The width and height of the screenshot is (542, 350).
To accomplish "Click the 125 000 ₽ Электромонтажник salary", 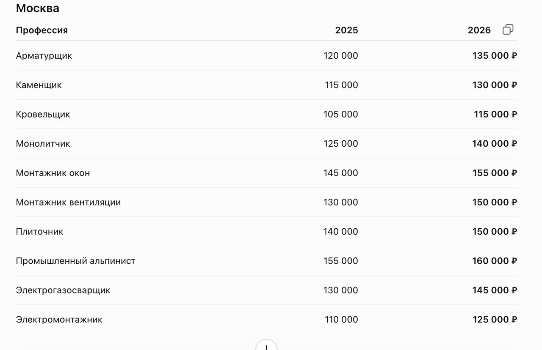I will (x=495, y=320).
